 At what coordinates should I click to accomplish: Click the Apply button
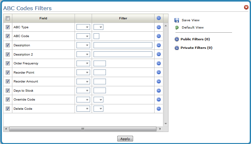pos(125,139)
